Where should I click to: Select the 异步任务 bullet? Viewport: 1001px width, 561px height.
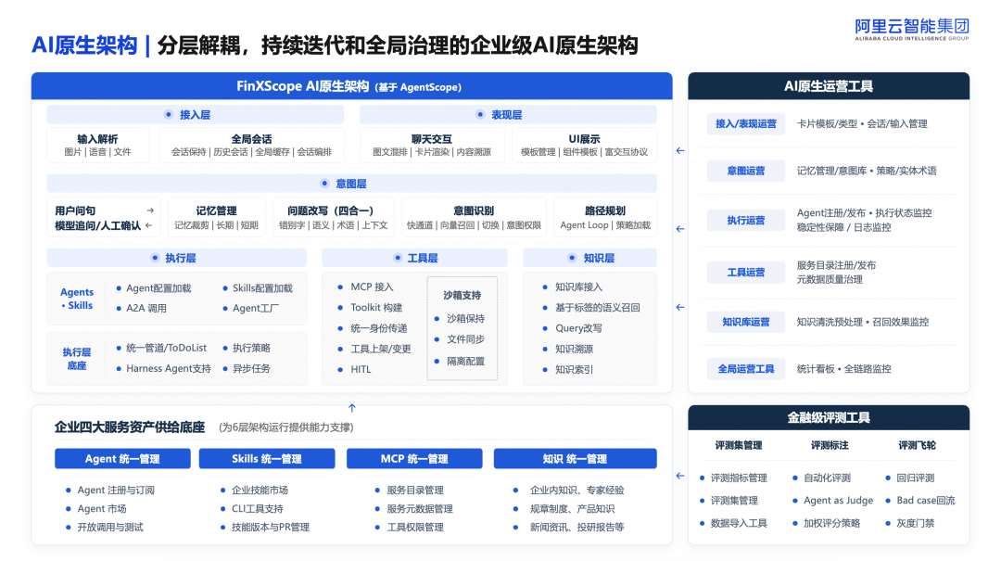click(x=247, y=368)
